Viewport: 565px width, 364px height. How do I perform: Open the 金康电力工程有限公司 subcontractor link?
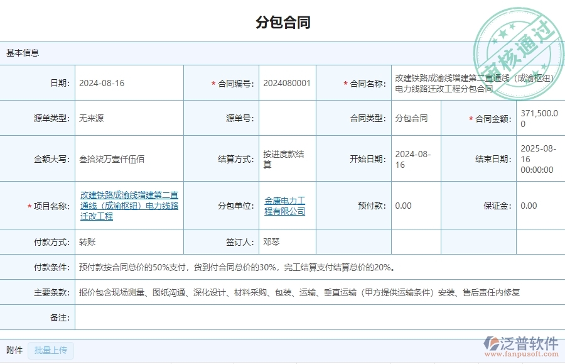coord(284,206)
